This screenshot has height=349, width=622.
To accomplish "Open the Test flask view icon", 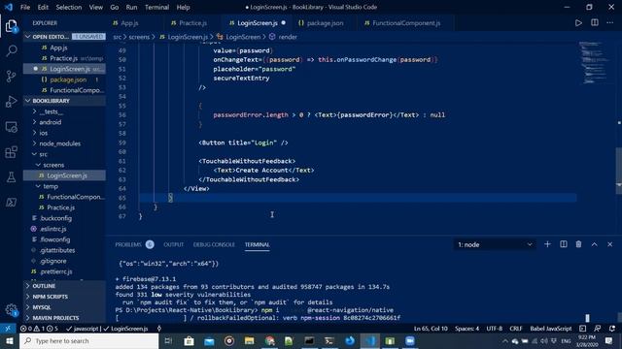I will (x=11, y=176).
